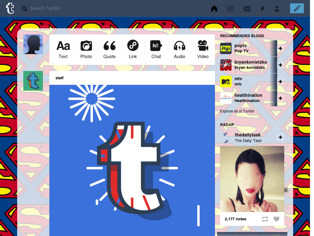Create a new Quote post

pos(109,49)
